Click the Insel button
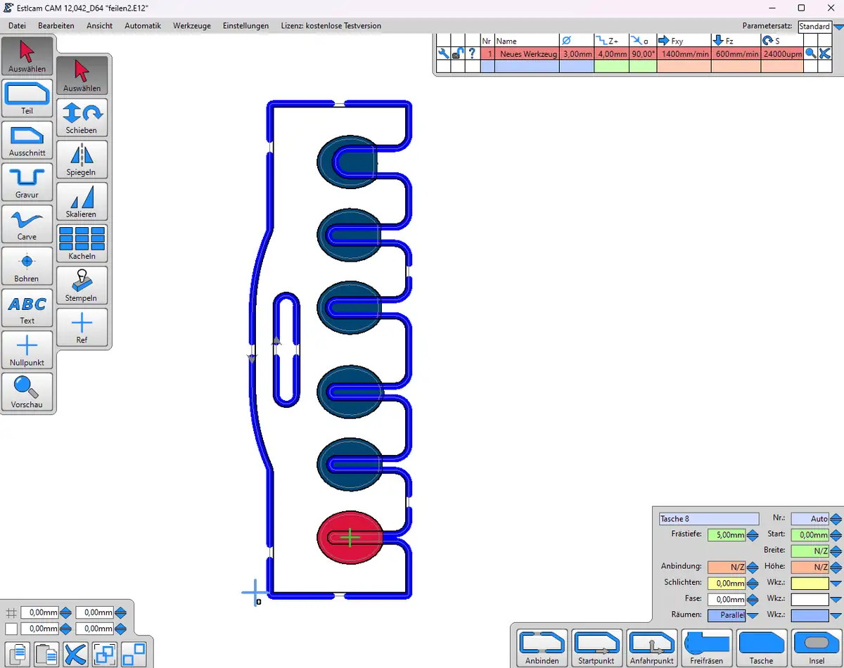 coord(817,648)
